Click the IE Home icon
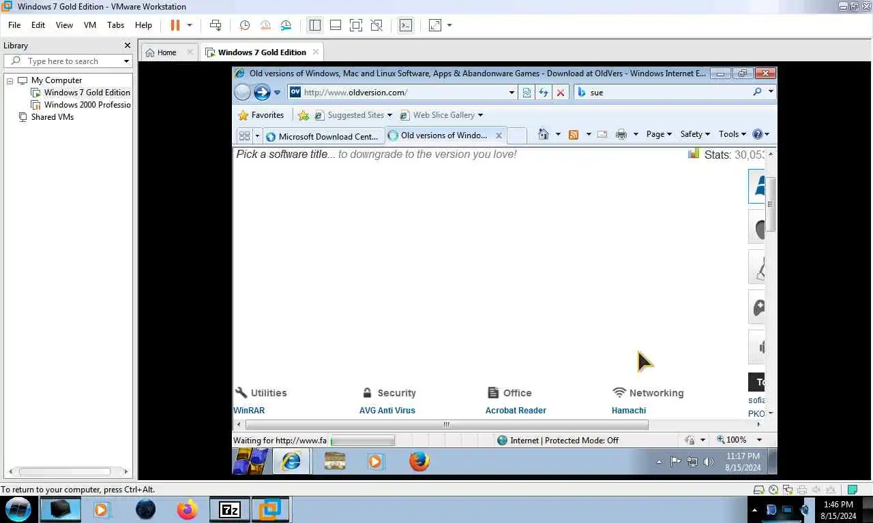Viewport: 873px width, 523px height. (544, 134)
